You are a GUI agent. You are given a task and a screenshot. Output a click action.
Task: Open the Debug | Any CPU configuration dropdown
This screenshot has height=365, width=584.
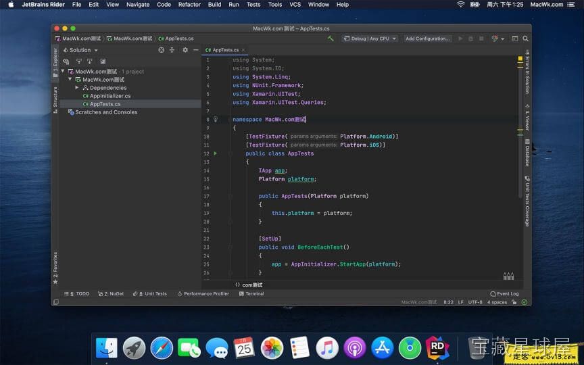coord(370,39)
